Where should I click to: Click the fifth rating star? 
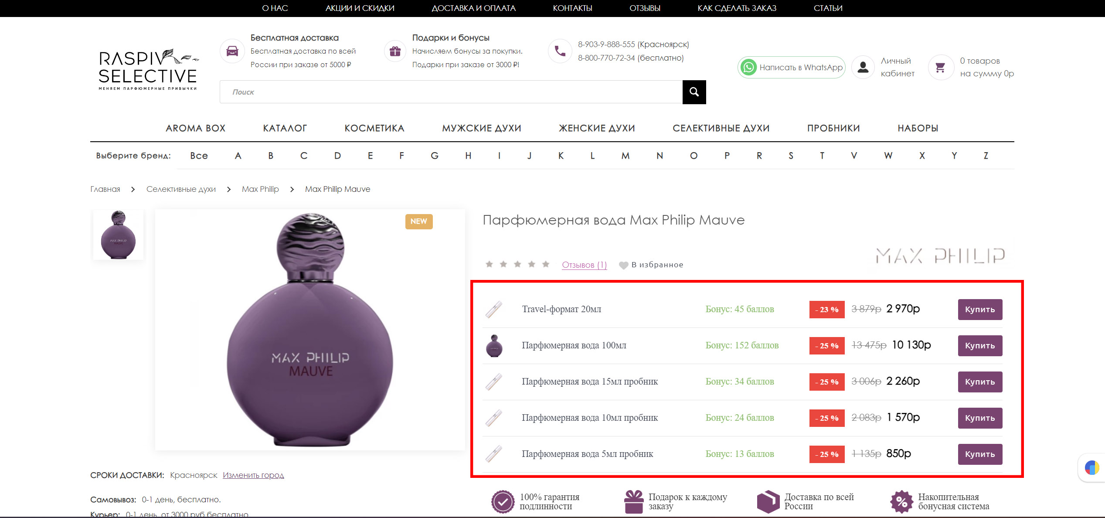tap(545, 264)
